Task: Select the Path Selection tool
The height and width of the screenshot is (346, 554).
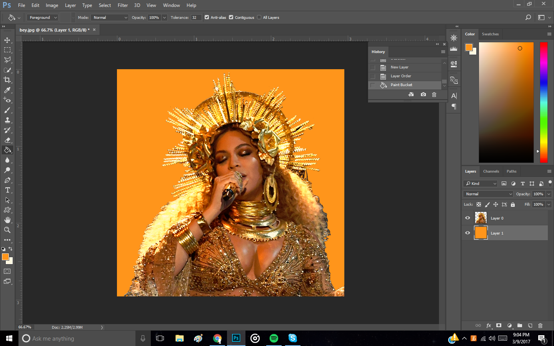Action: click(7, 200)
